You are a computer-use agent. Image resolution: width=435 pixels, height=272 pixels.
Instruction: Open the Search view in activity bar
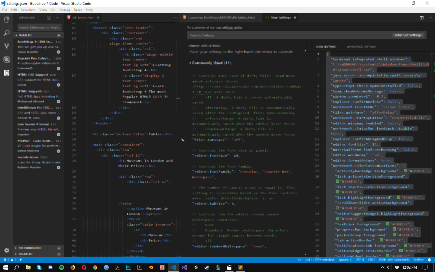[x=6, y=33]
